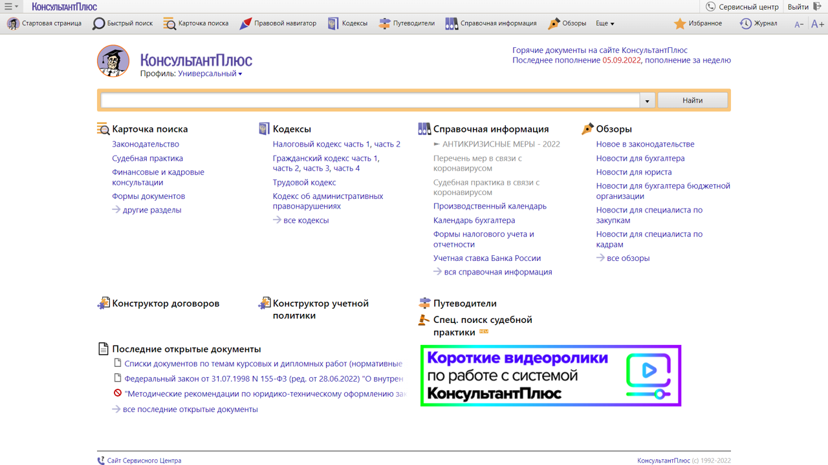Click КонсультантПлюс footer copyright link
The image size is (828, 465).
664,460
